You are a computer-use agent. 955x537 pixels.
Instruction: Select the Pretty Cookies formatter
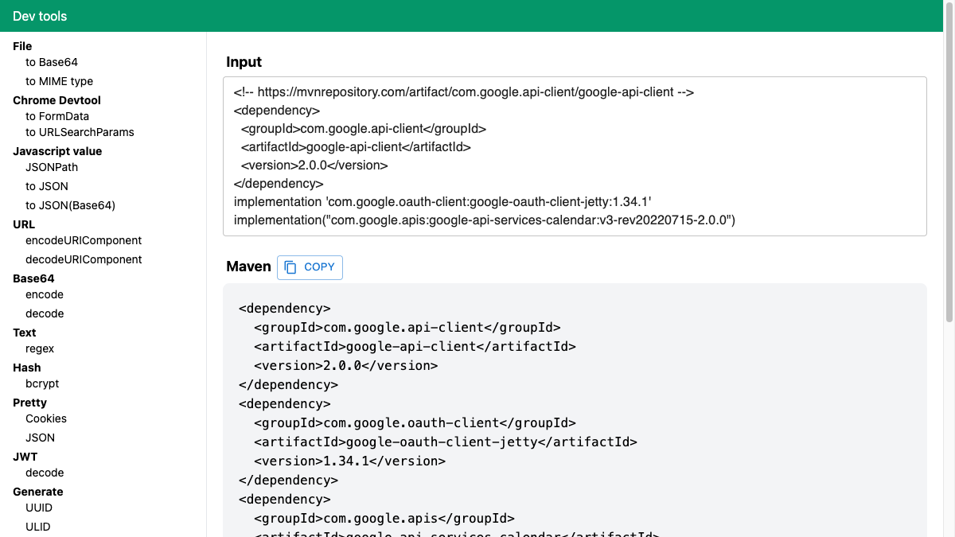click(46, 418)
